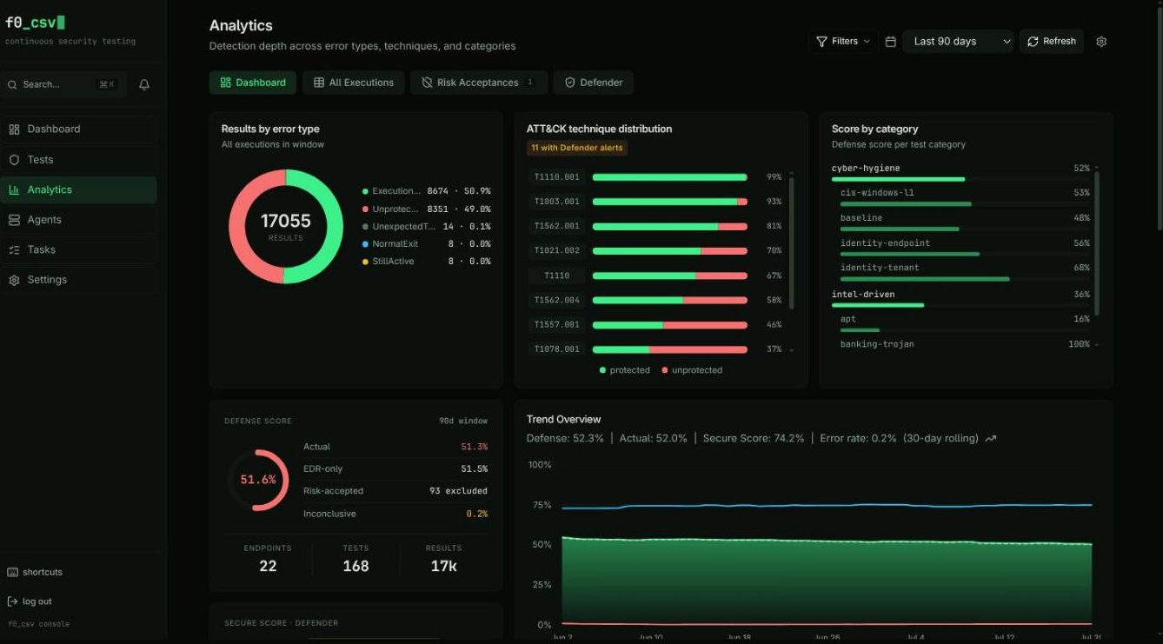
Task: Open the Agents page from the sidebar
Action: pyautogui.click(x=79, y=220)
